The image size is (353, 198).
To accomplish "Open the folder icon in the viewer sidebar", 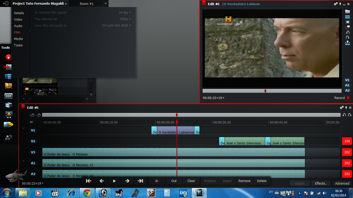I will tap(348, 12).
